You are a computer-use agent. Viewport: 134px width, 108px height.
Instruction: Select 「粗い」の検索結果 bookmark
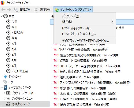[x=79, y=77]
